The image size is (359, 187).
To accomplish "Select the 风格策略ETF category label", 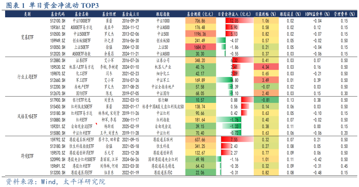I will point(27,116).
